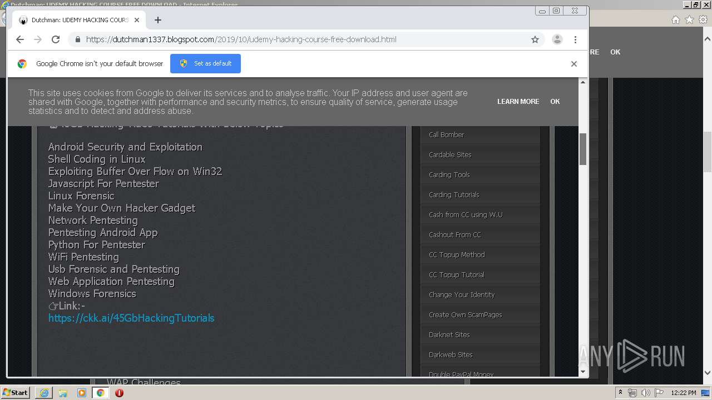Open the ckk.ai 45GbHackingTutorials link

point(131,318)
